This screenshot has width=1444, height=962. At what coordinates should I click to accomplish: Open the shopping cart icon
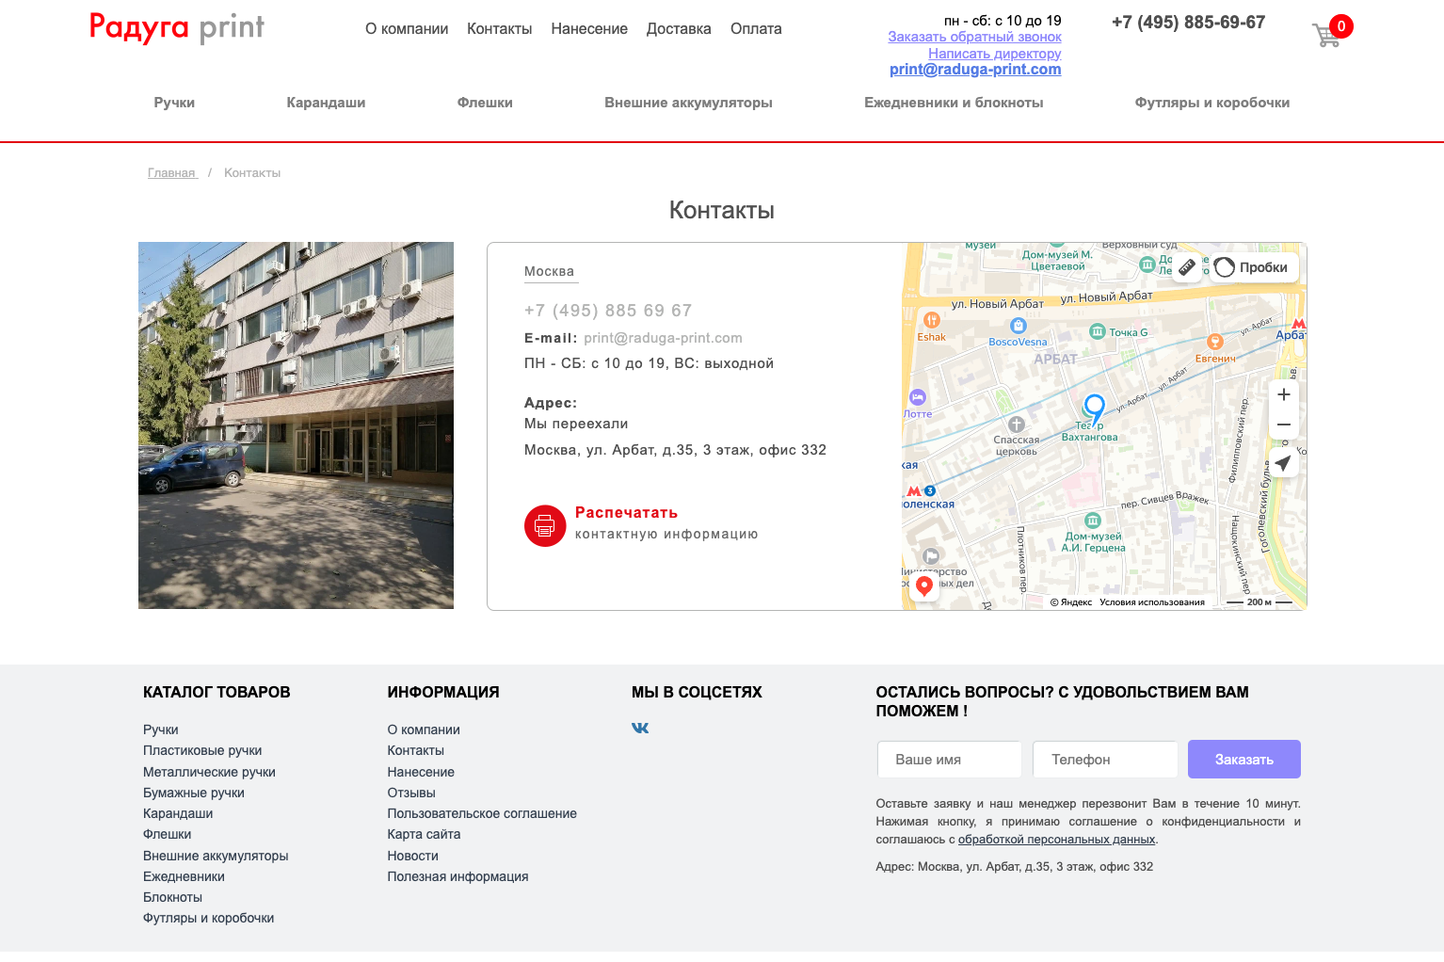point(1327,35)
